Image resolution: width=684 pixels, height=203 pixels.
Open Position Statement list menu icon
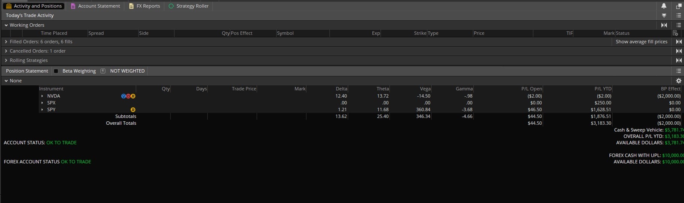pyautogui.click(x=678, y=71)
